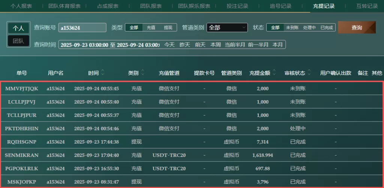384x188 pixels.
Task: Set time range to 本周
Action: pos(216,44)
